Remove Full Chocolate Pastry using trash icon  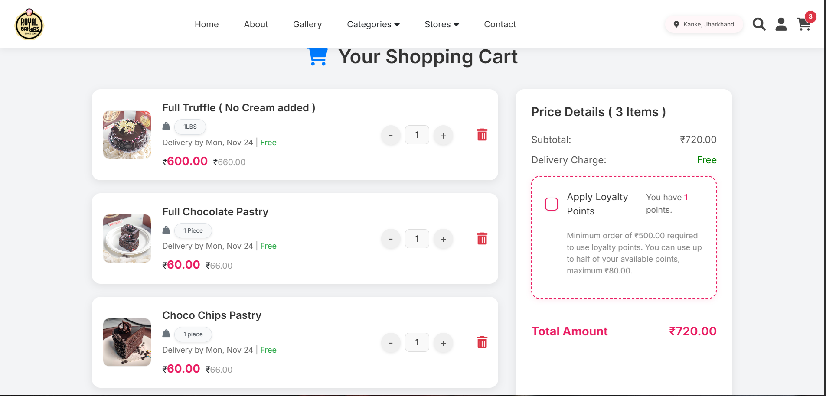[482, 239]
